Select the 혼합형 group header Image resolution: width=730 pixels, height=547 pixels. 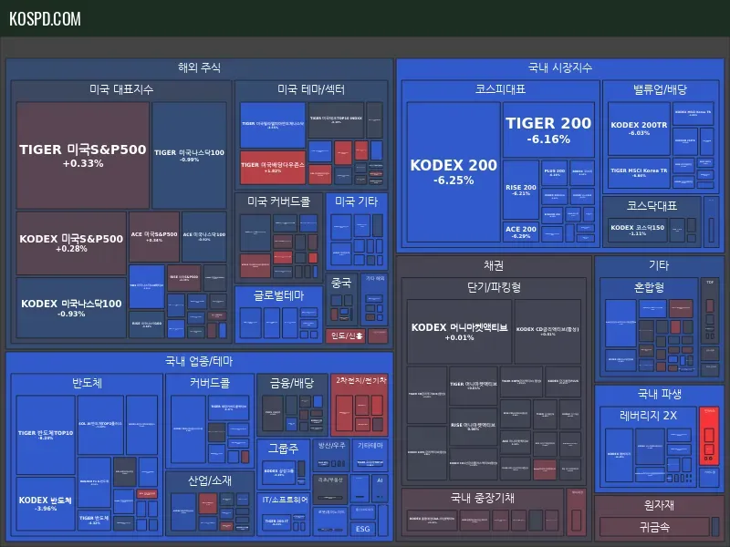point(649,287)
